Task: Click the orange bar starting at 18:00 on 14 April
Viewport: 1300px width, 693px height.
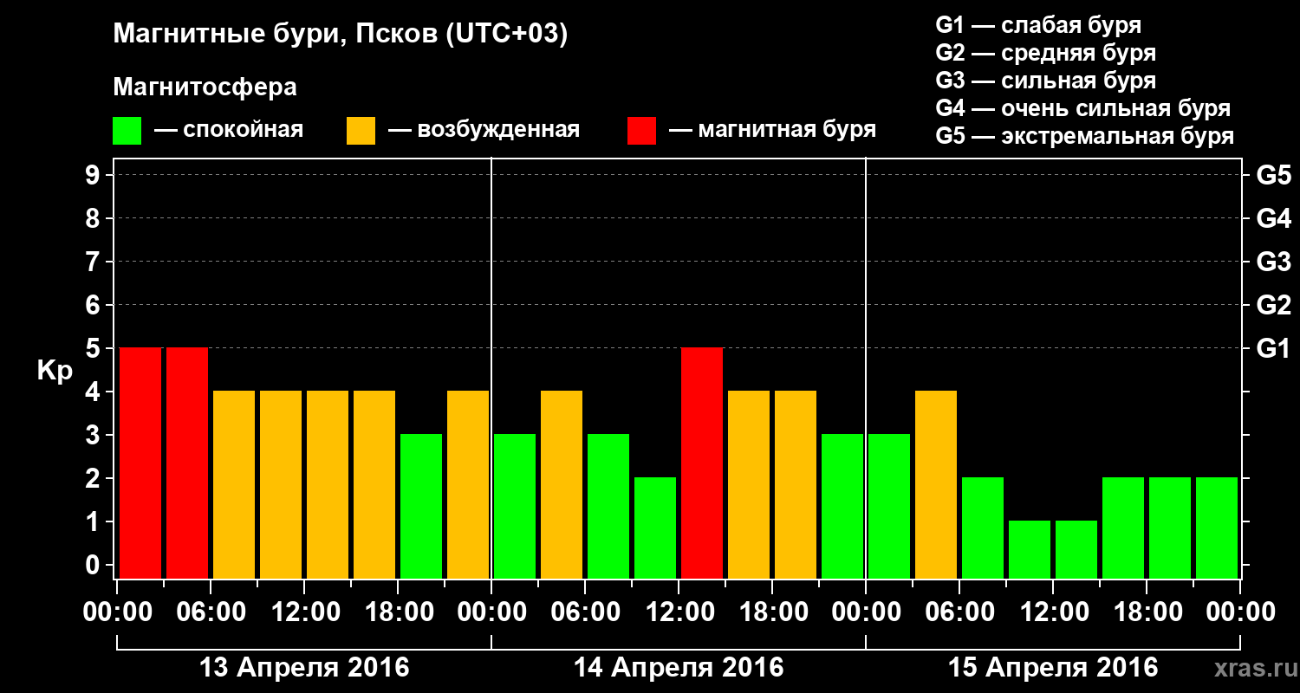Action: pos(796,484)
